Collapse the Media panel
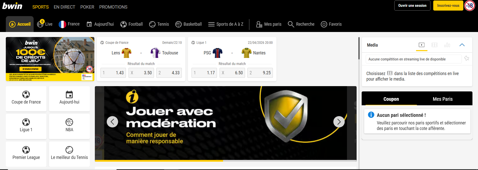 pyautogui.click(x=462, y=45)
